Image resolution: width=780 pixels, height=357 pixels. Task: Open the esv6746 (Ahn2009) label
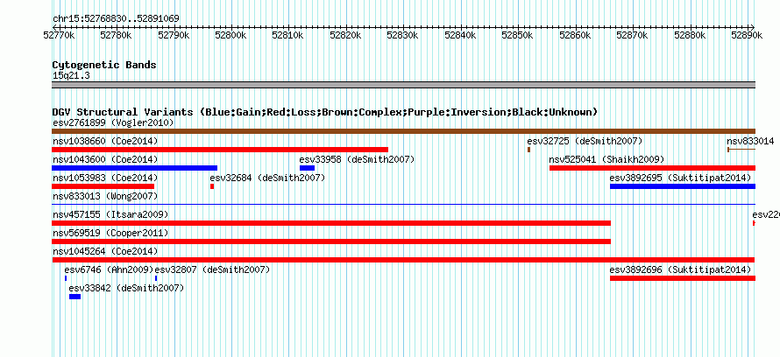(109, 269)
